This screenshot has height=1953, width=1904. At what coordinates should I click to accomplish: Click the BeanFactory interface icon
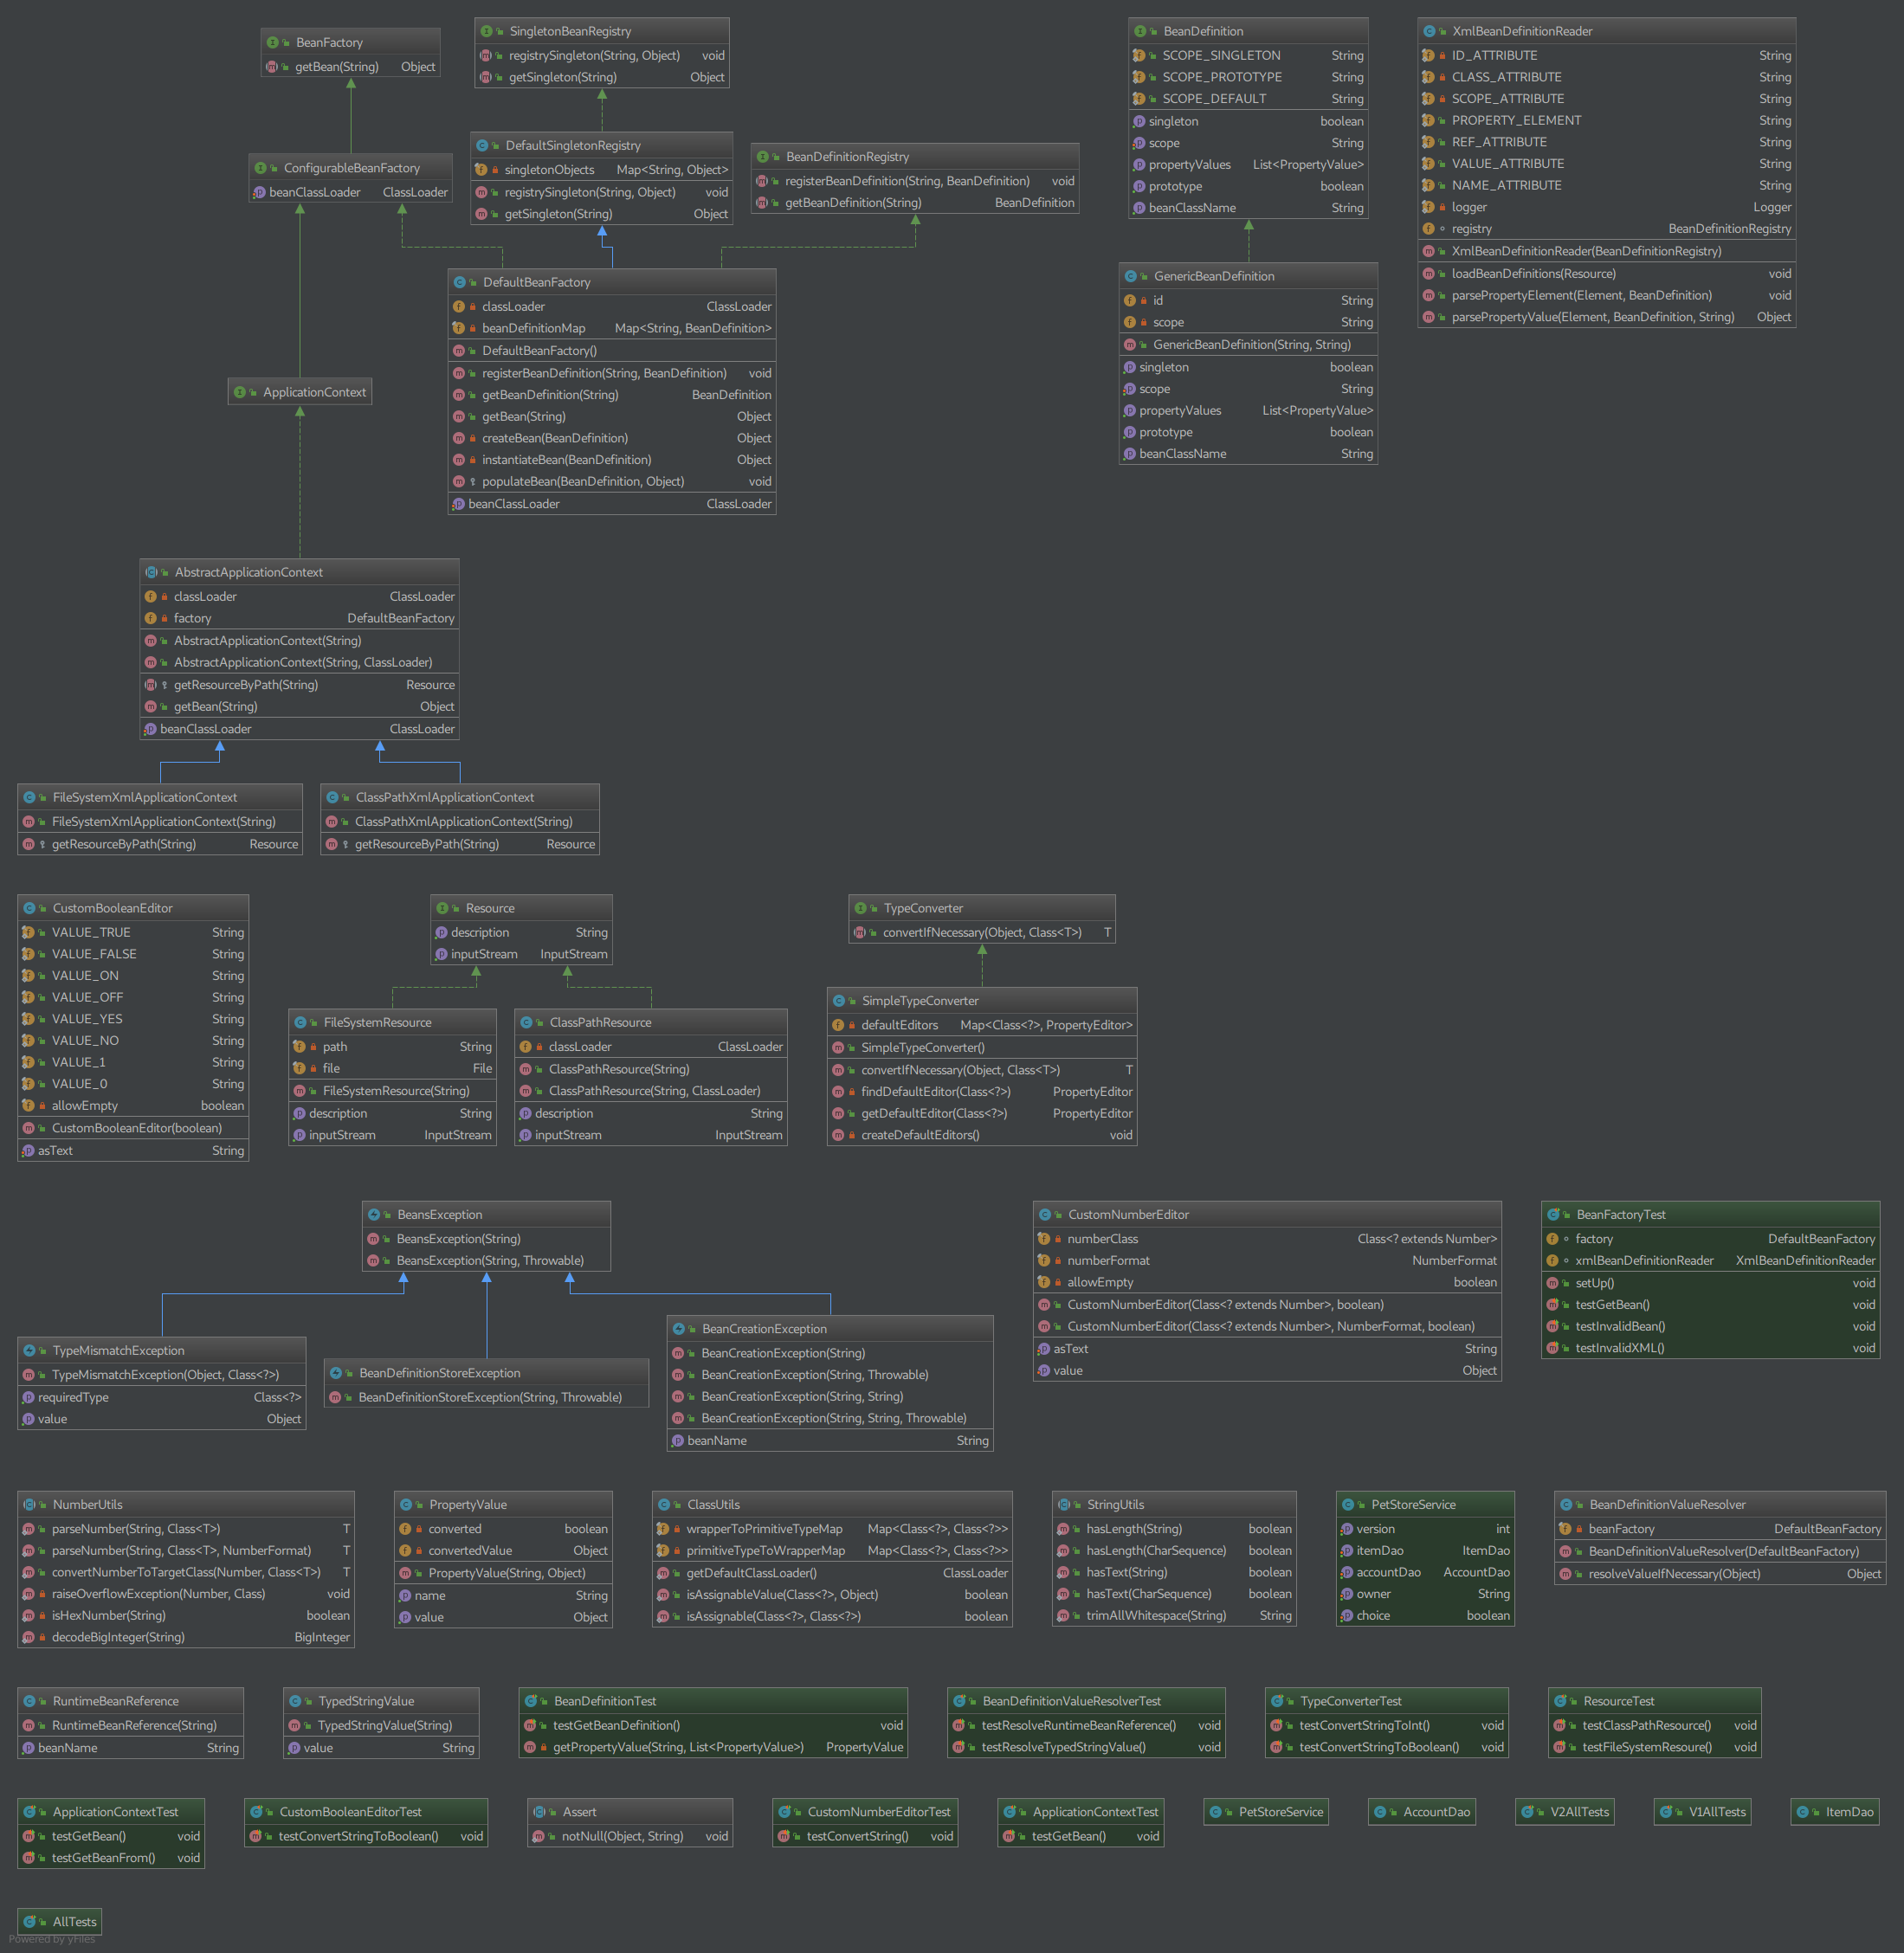[273, 42]
